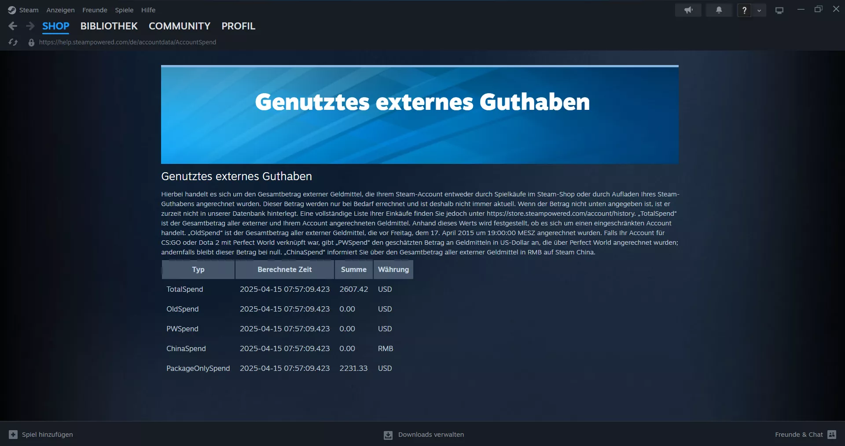The width and height of the screenshot is (845, 446).
Task: Click the 2607.42 sum value
Action: [x=353, y=289]
